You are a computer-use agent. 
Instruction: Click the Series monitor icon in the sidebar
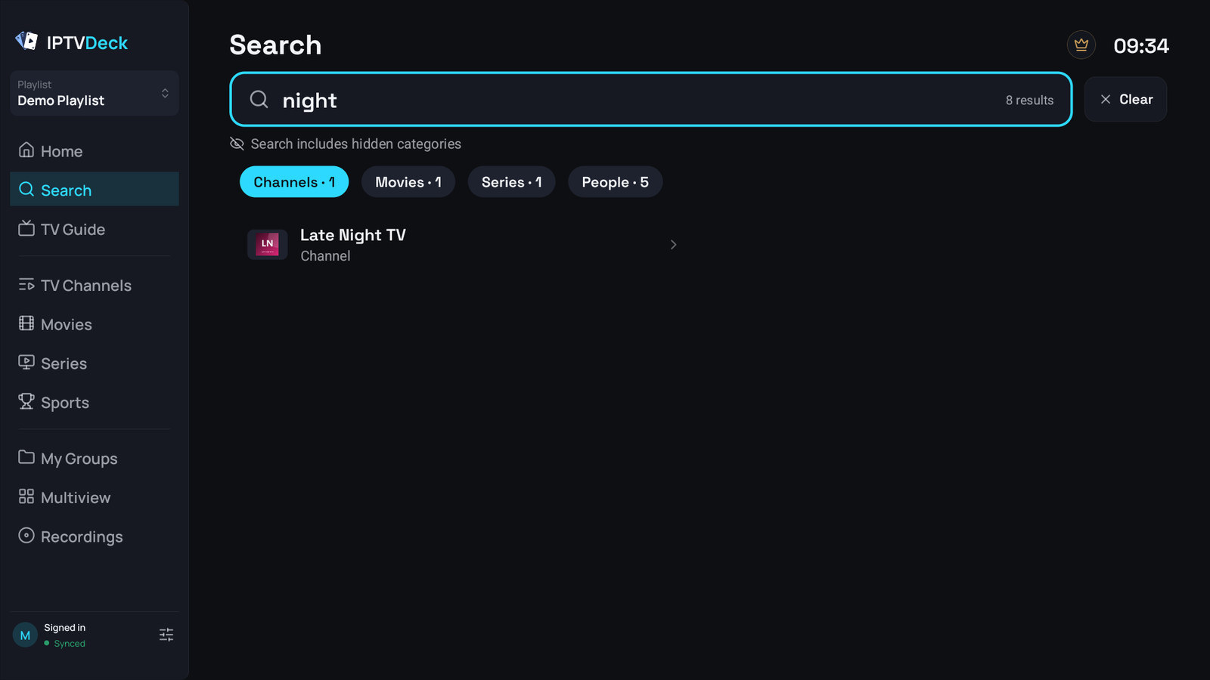(x=26, y=363)
